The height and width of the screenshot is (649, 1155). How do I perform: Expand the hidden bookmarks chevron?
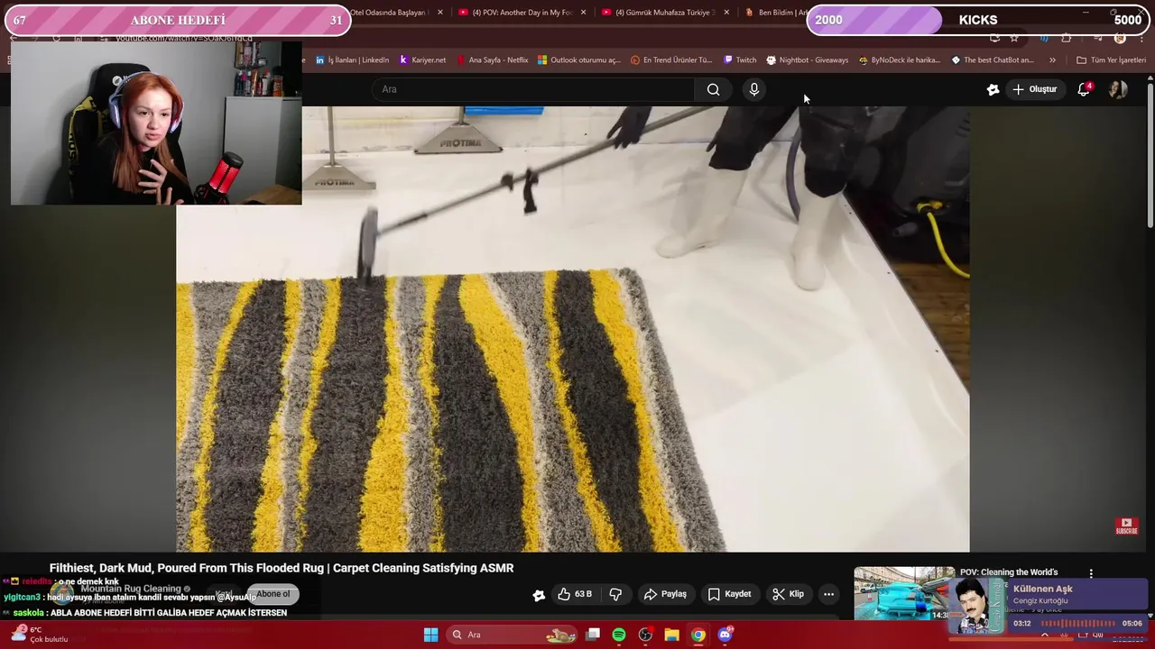click(x=1052, y=60)
